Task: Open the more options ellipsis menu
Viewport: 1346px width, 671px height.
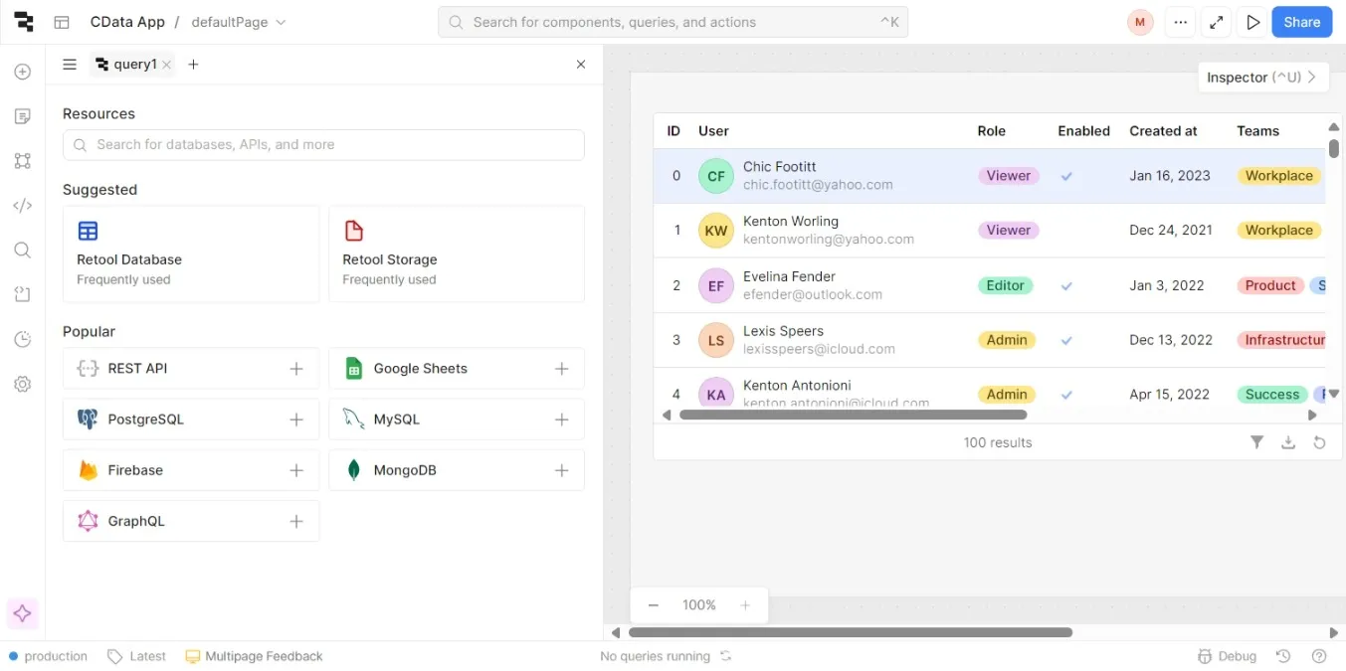Action: (1180, 22)
